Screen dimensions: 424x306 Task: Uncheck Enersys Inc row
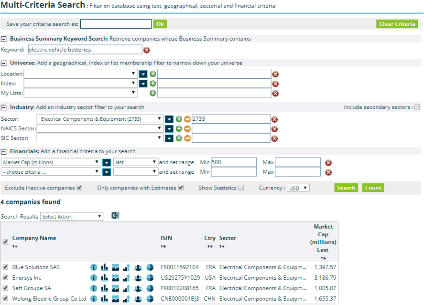coord(5,277)
